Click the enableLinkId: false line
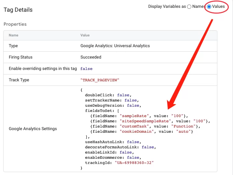This screenshot has width=233, height=175. click(109, 152)
